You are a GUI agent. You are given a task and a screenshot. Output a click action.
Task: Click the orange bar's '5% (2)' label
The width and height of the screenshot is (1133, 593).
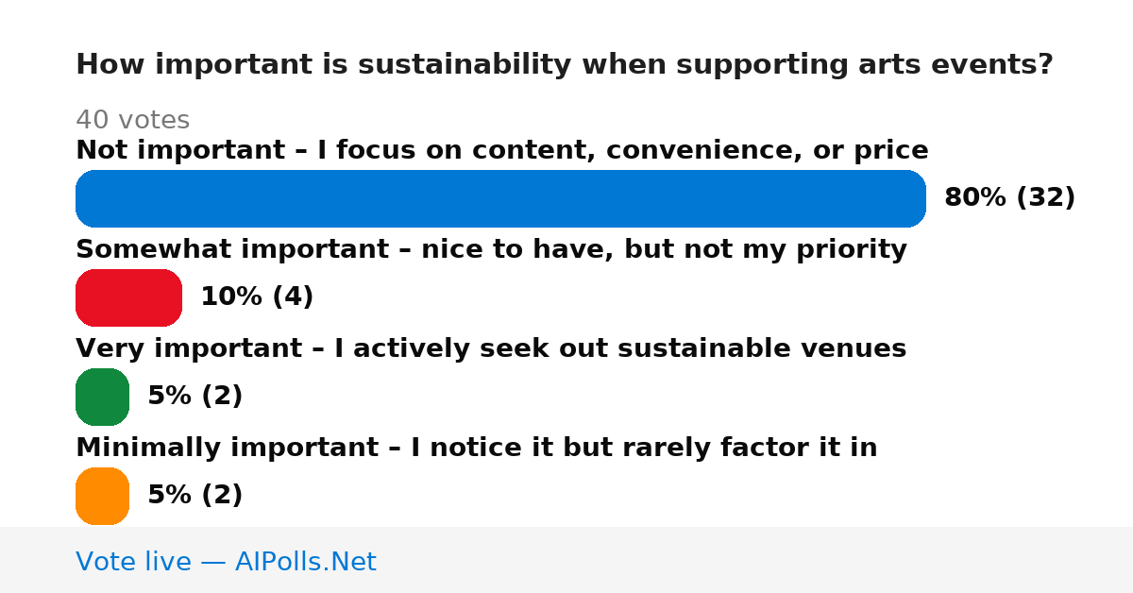pyautogui.click(x=194, y=496)
